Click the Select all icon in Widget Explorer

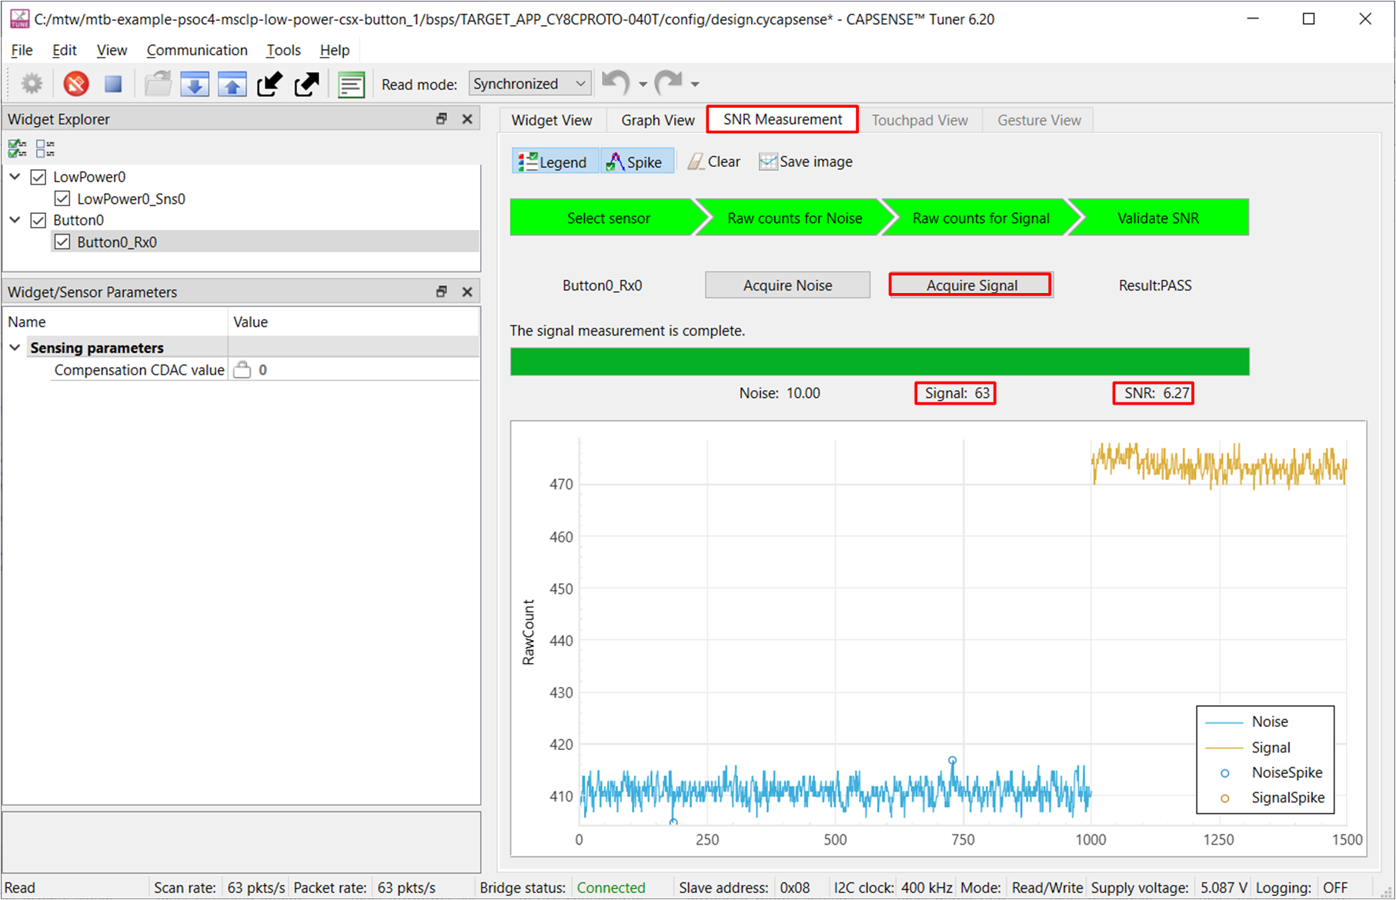pos(18,148)
